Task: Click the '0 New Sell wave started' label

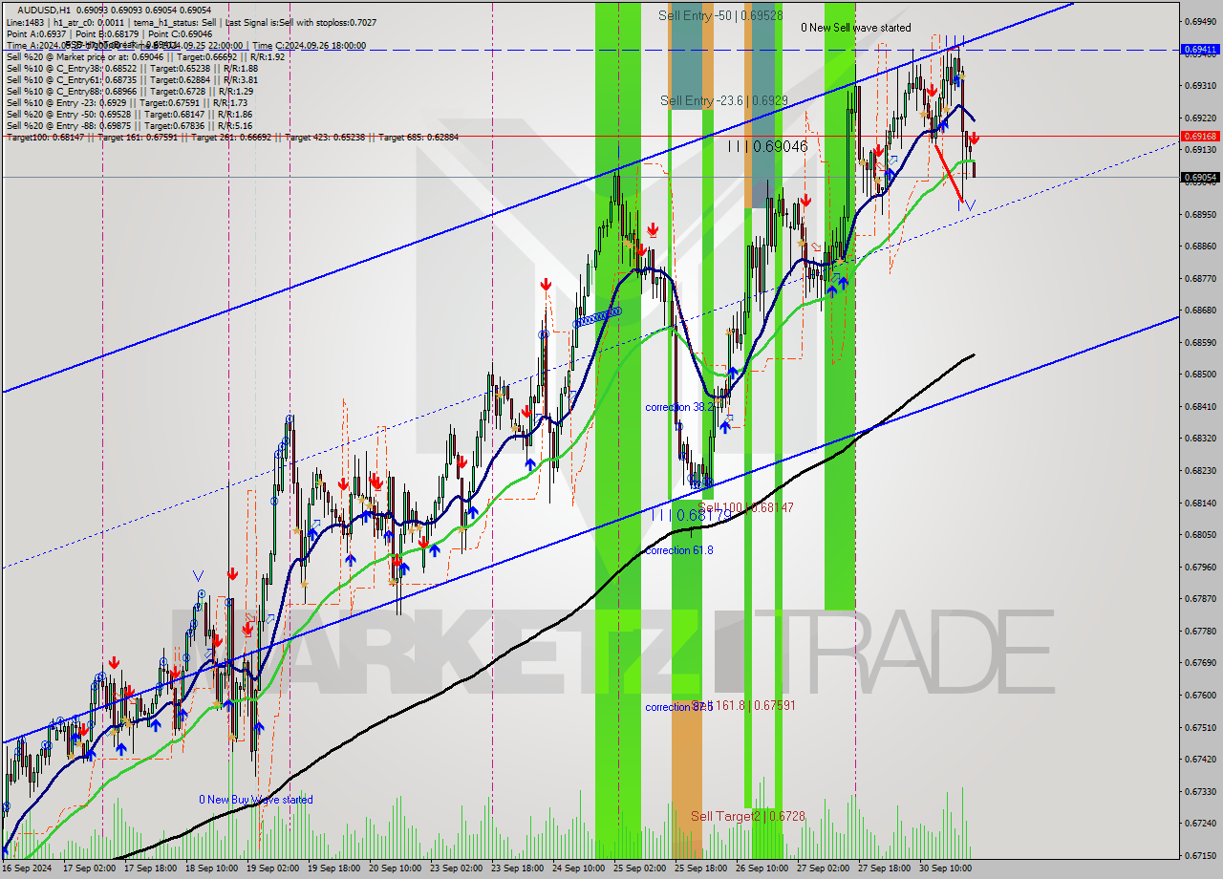Action: pos(855,28)
